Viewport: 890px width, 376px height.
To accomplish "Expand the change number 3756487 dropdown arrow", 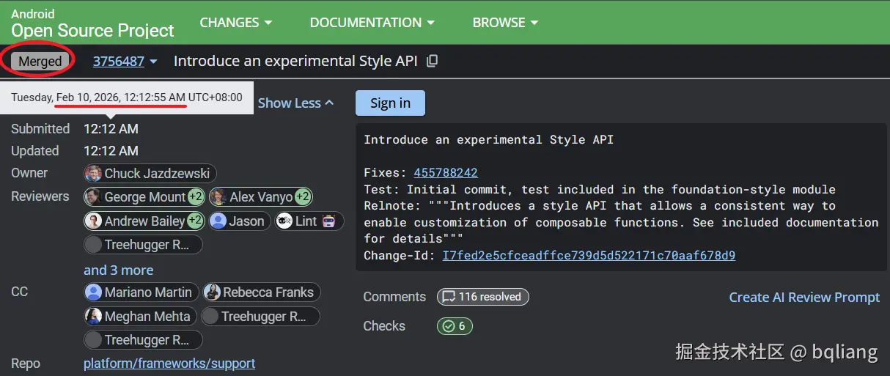I will (153, 62).
